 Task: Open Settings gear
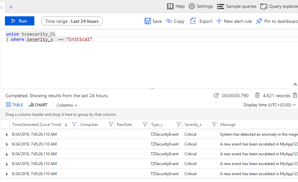point(201,6)
